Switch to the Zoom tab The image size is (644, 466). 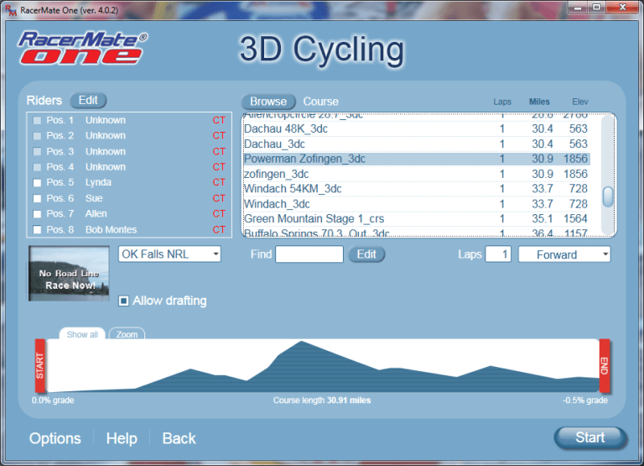tap(127, 334)
